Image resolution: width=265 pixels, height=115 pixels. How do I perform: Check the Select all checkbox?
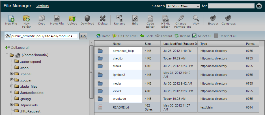(194, 36)
